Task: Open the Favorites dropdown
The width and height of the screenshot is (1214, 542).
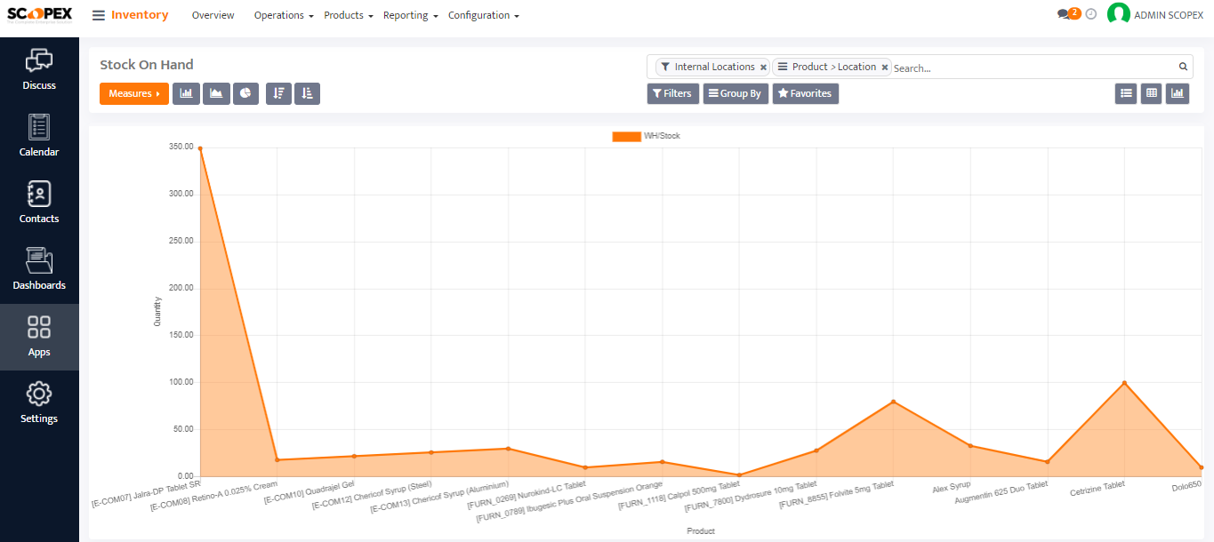Action: 805,93
